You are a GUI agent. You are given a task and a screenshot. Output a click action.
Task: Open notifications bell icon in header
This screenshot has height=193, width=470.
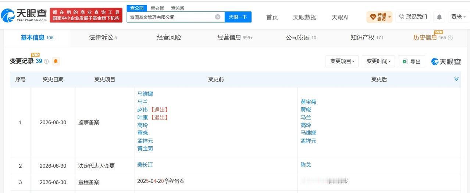pyautogui.click(x=439, y=17)
